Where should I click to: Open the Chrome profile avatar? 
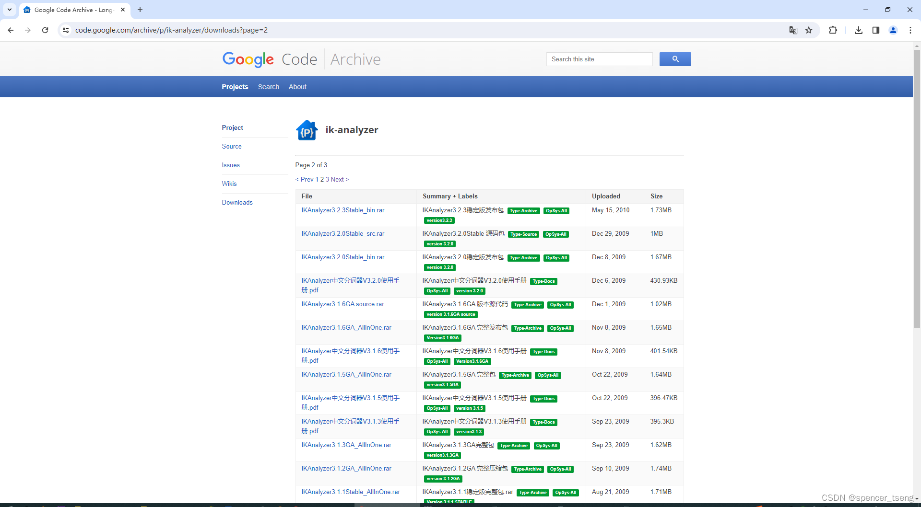[x=893, y=30]
